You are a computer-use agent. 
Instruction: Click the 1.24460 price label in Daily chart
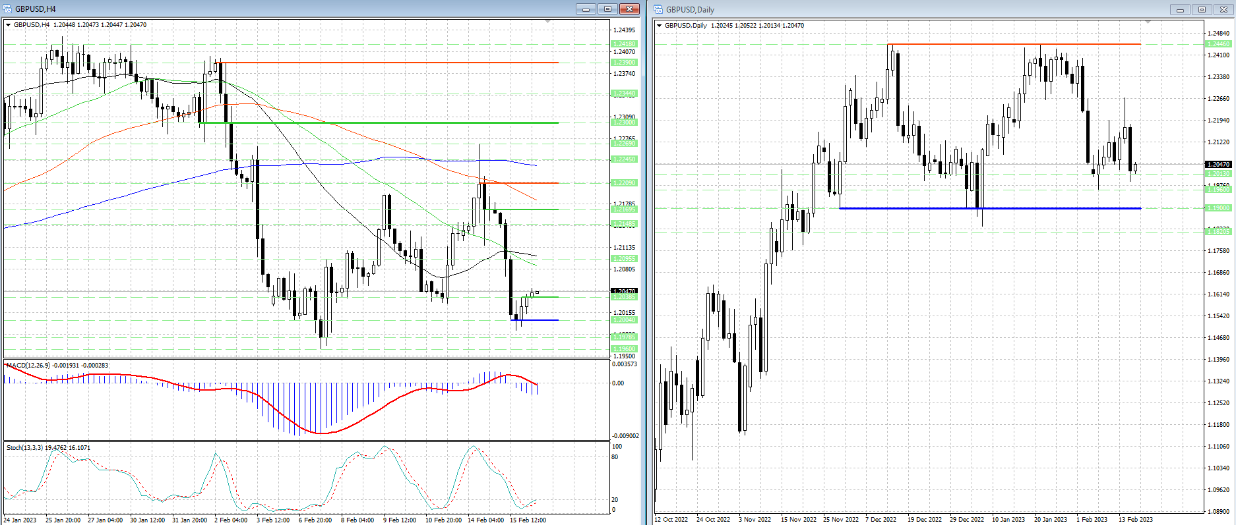(1218, 44)
